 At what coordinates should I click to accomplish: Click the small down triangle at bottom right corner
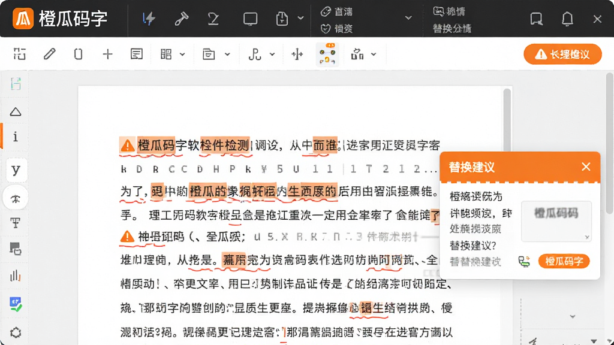click(x=594, y=341)
